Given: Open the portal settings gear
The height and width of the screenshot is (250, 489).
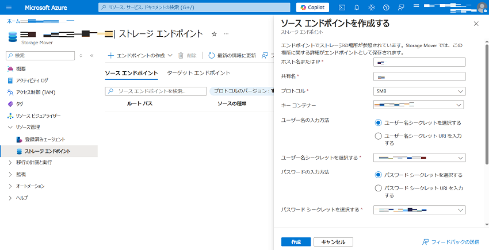Looking at the screenshot, I should tap(372, 7).
